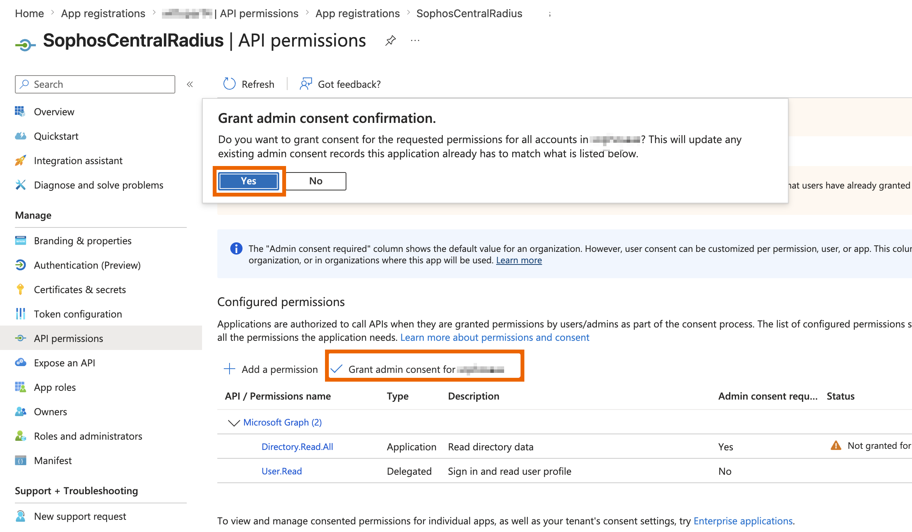Click the Token configuration bars icon
Viewport: 912px width, 532px height.
21,314
